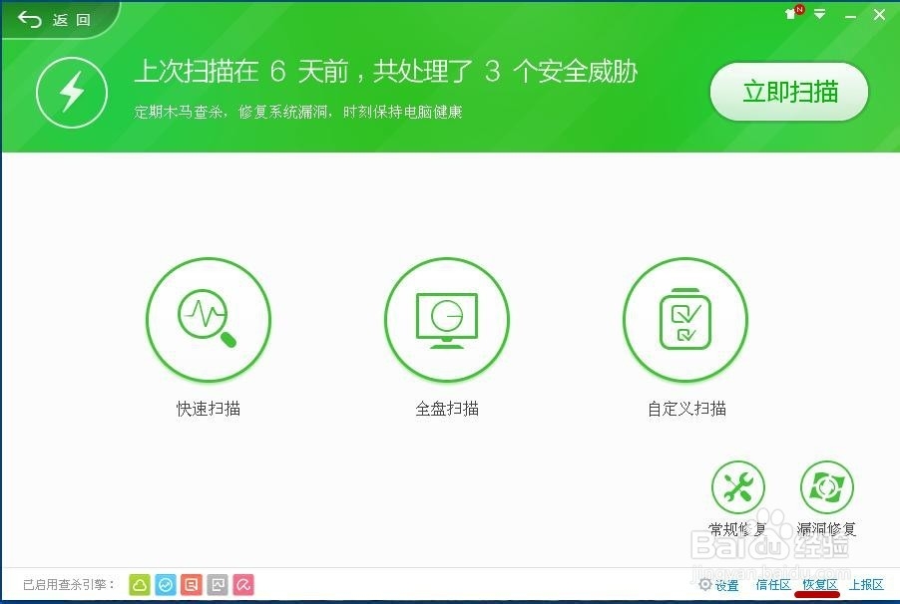Open 自定义扫描 custom scan icon
The height and width of the screenshot is (604, 900).
685,320
